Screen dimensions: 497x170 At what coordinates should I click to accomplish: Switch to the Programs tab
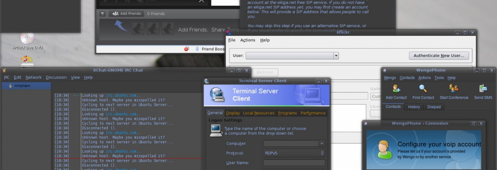(287, 113)
